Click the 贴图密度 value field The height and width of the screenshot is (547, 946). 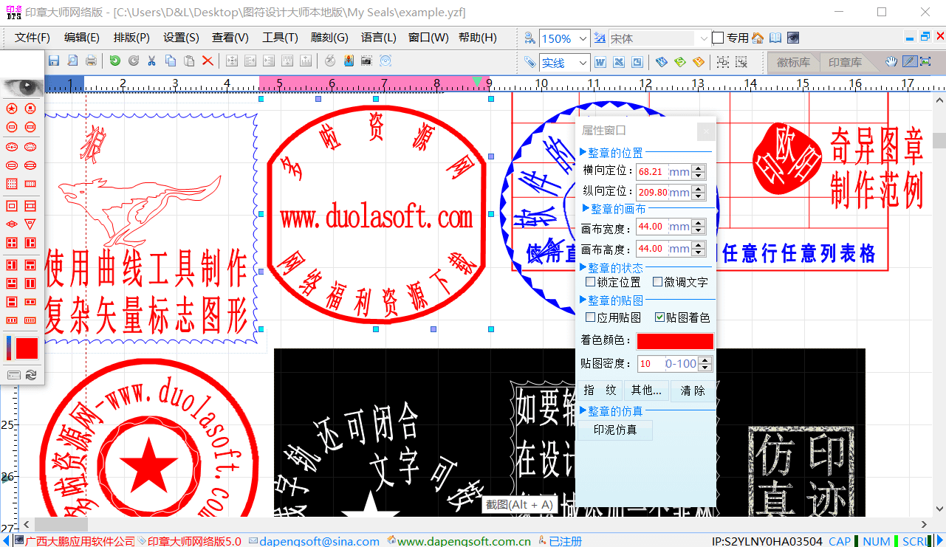pos(651,364)
